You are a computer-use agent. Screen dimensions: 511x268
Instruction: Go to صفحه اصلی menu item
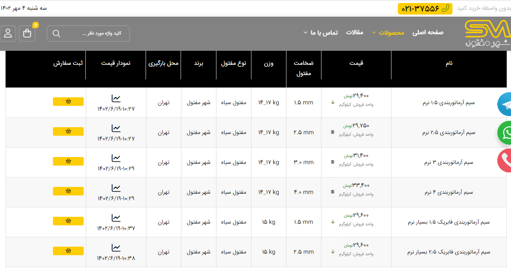coord(428,32)
